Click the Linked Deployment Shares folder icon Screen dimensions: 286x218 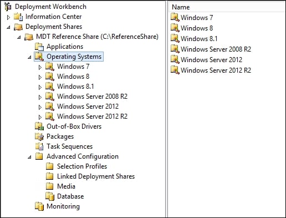[50, 176]
